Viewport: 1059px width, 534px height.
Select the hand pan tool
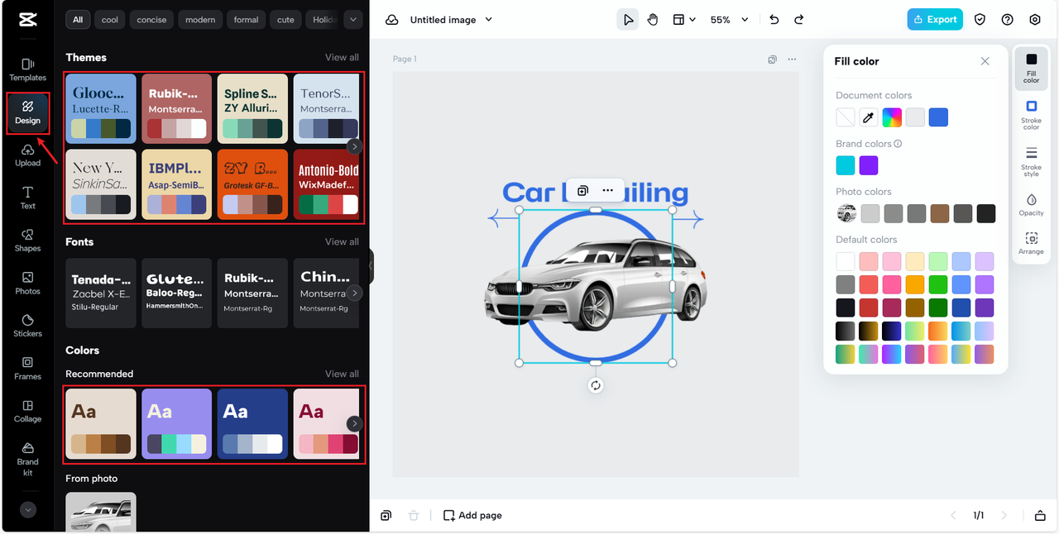click(x=653, y=20)
